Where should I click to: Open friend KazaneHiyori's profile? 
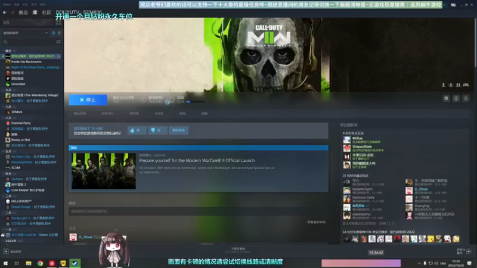click(x=363, y=189)
